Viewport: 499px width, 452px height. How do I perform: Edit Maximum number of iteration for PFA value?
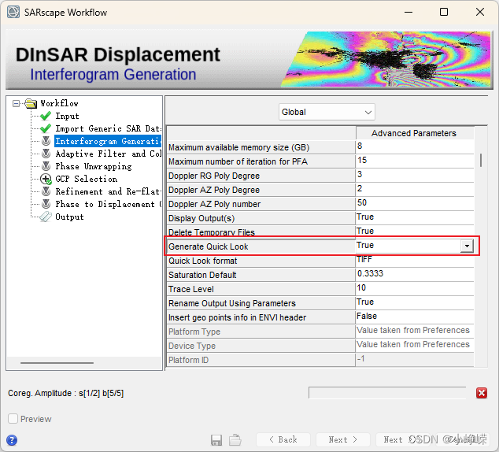(414, 161)
